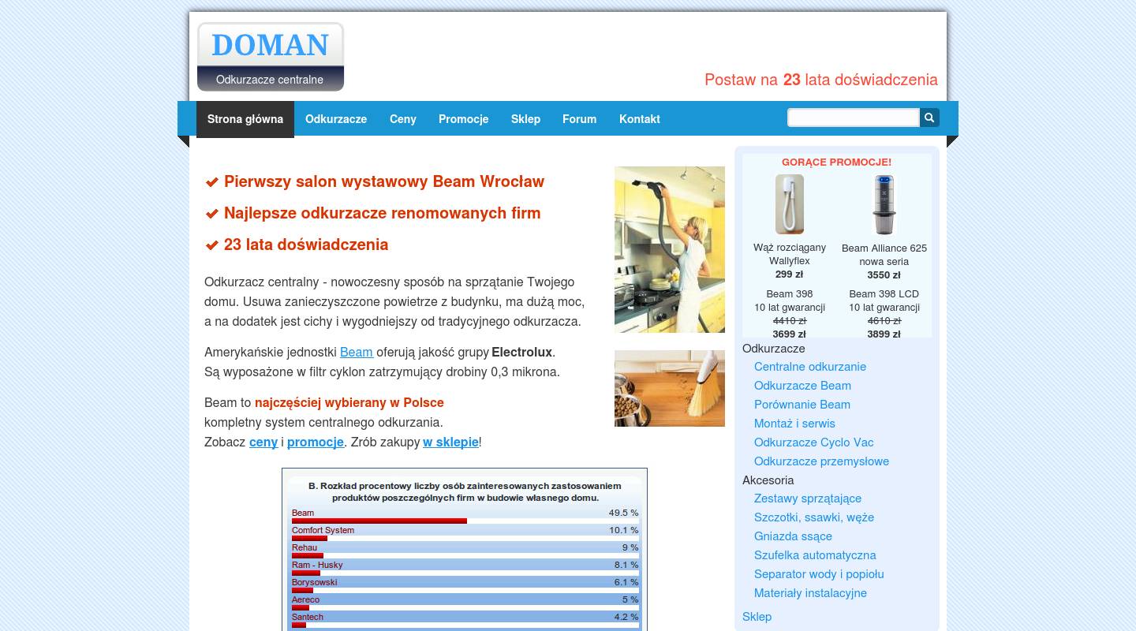Click the DOMAN logo
The width and height of the screenshot is (1136, 631).
pos(271,57)
